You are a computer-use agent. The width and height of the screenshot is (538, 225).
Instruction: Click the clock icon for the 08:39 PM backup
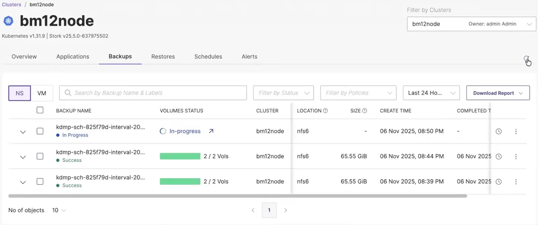pos(499,182)
